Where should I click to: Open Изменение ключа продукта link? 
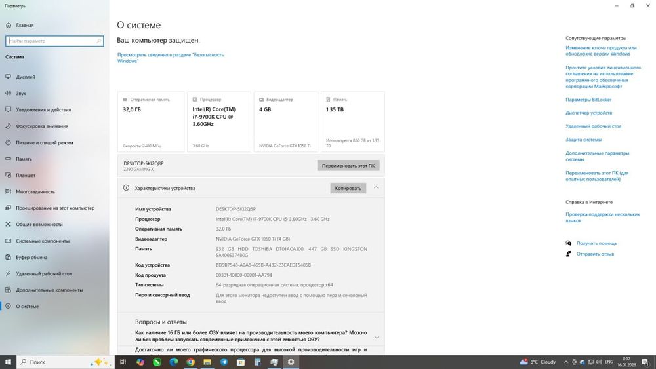point(601,50)
